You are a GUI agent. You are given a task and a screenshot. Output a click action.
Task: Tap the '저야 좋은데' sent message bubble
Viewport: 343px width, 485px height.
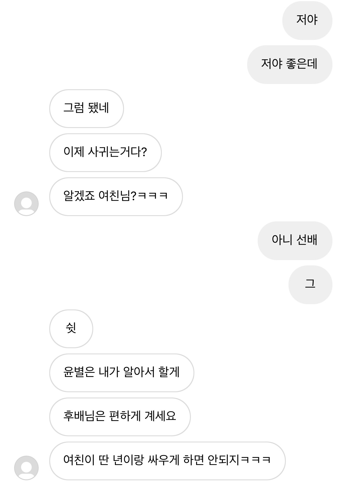289,64
